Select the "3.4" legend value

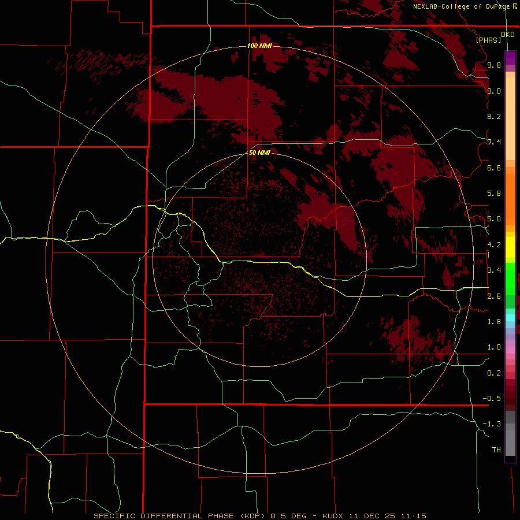(494, 270)
